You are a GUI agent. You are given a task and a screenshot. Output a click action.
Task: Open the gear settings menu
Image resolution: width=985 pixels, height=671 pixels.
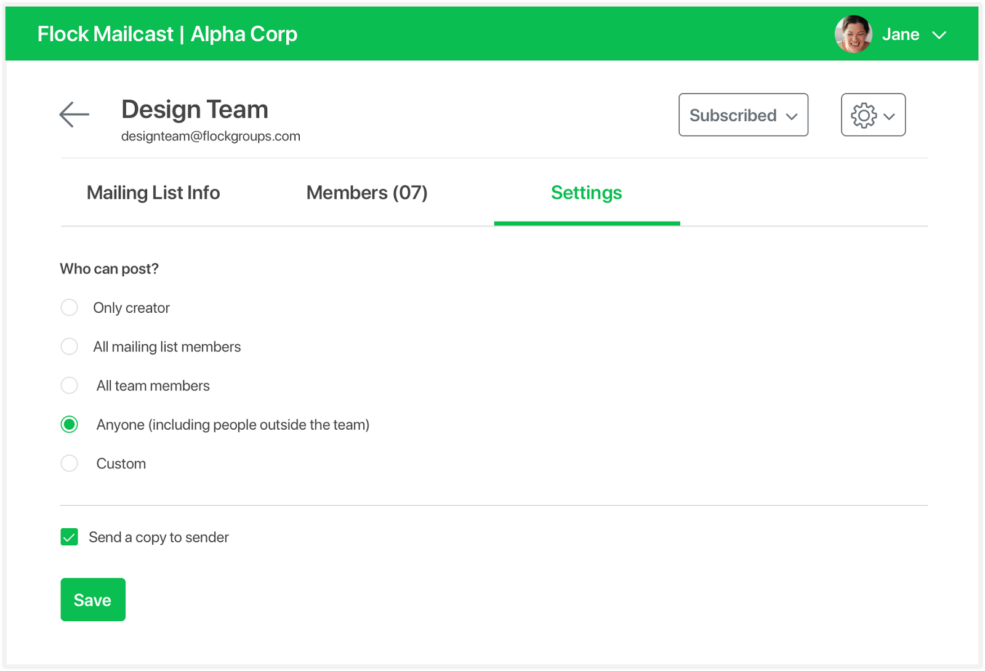pos(873,115)
